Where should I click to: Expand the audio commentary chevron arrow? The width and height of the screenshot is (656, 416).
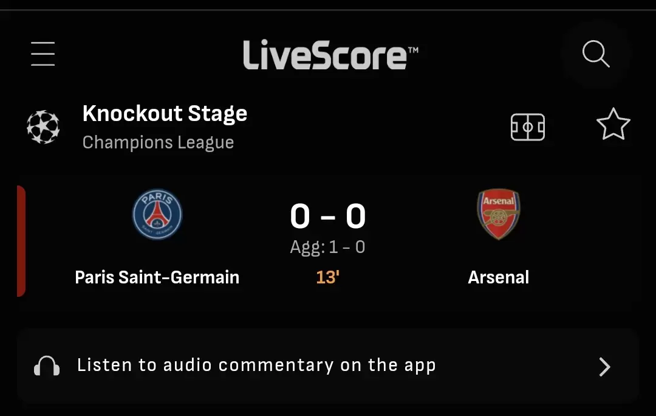604,367
